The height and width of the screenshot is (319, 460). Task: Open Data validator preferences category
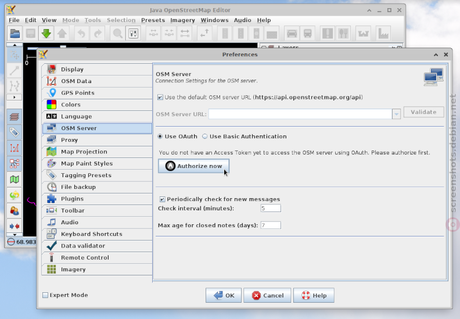(97, 246)
